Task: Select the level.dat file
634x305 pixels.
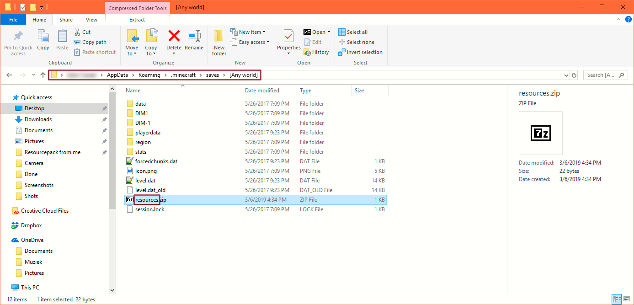Action: pos(145,181)
